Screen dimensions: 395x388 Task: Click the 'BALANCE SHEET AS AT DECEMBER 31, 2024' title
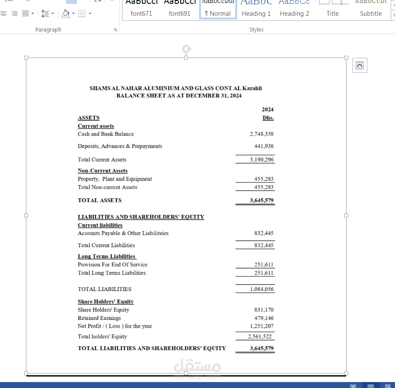pos(179,96)
